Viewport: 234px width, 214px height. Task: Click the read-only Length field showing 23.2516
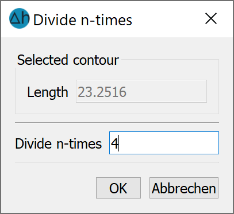click(141, 91)
